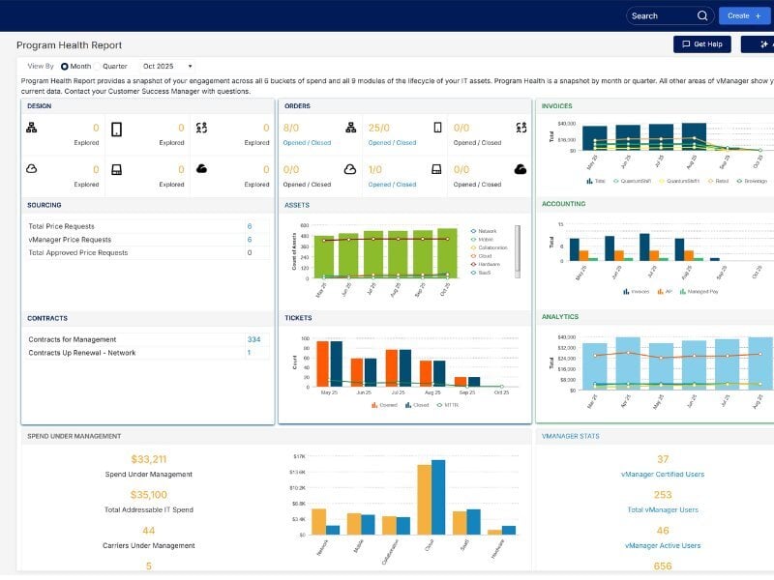The width and height of the screenshot is (774, 580).
Task: Click the Orders mobile device icon
Action: coord(437,128)
